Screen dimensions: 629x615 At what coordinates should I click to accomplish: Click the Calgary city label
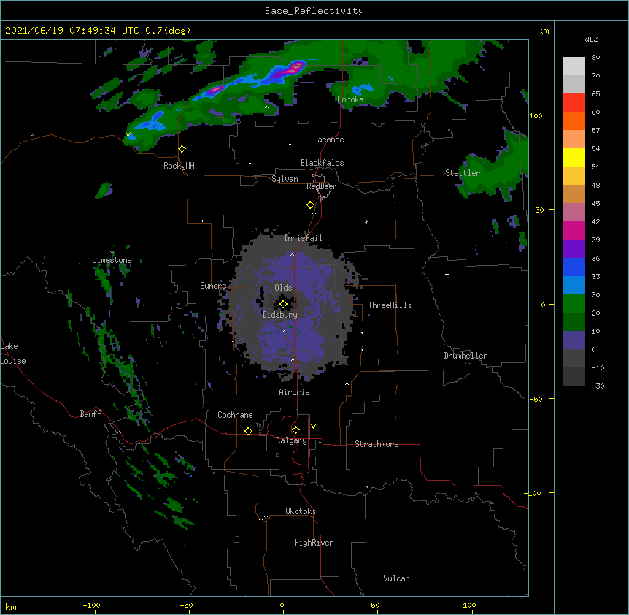point(291,440)
